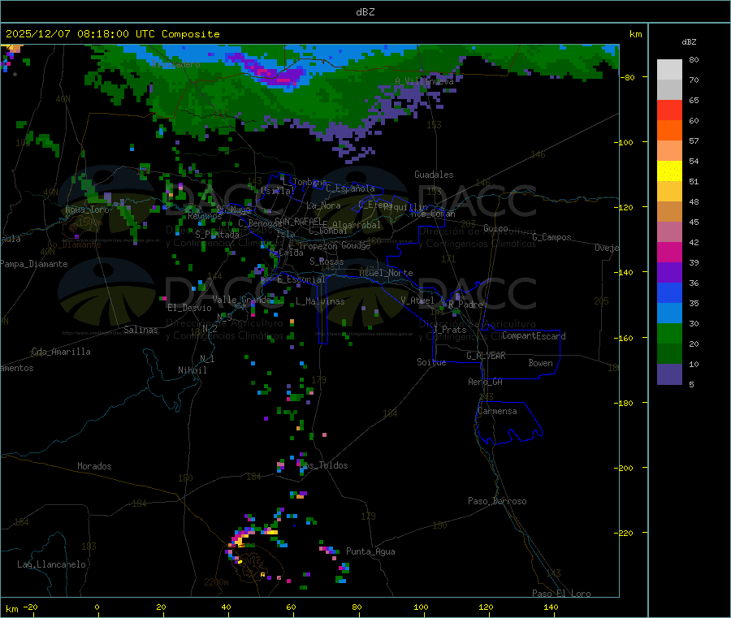Click the La_Nora location label
This screenshot has width=731, height=618.
coord(323,205)
